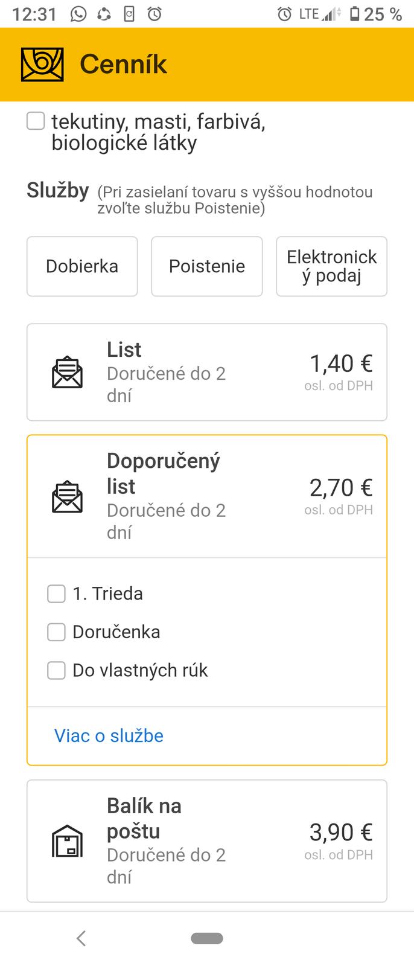Check the tekutiny, masti, farbivá checkbox
The image size is (414, 966).
pyautogui.click(x=36, y=121)
